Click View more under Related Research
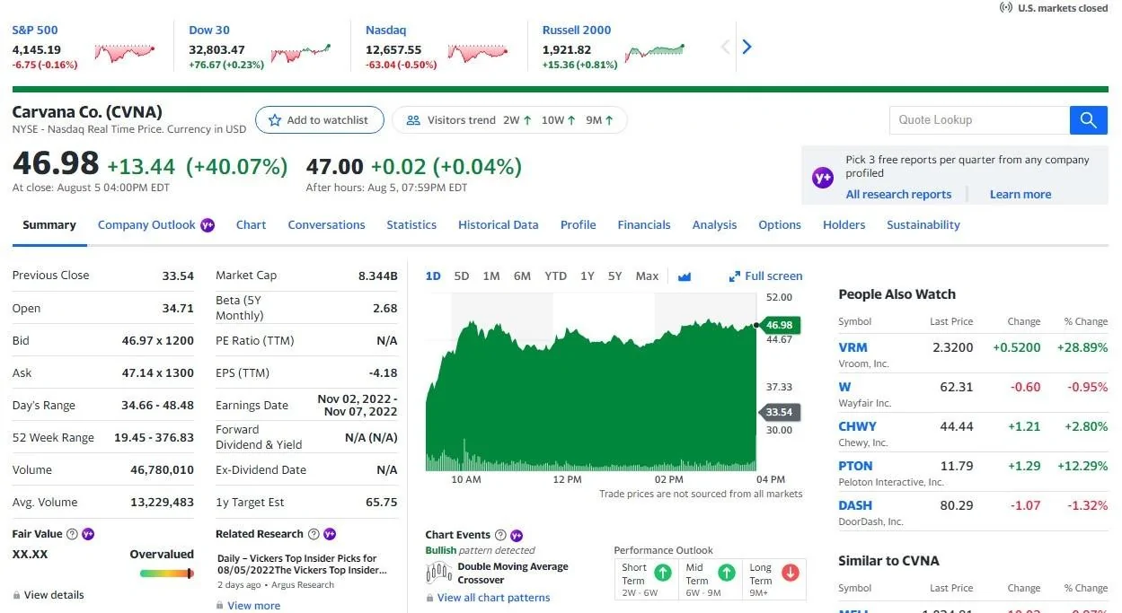Viewport: 1122px width, 613px height. (x=254, y=606)
